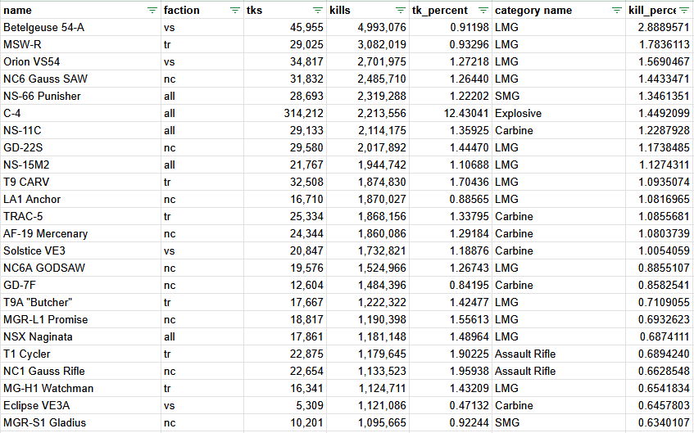Viewport: 694px width, 433px height.
Task: Click the cell 'NS-11C'
Action: [80, 131]
